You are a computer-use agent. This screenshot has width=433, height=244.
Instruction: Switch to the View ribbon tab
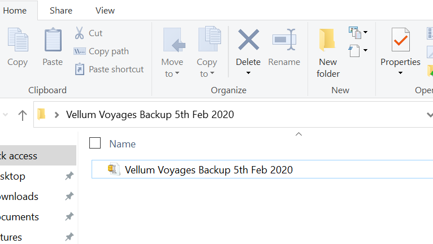coord(105,11)
